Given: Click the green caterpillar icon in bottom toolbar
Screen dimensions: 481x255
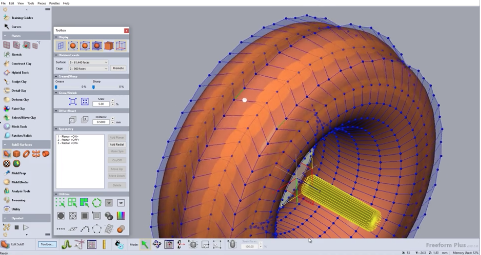Looking at the screenshot, I should [66, 244].
